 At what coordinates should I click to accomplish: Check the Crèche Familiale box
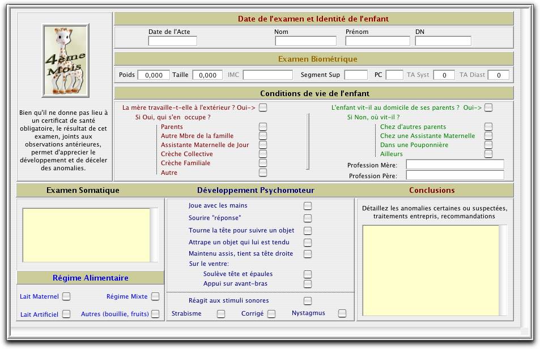263,163
